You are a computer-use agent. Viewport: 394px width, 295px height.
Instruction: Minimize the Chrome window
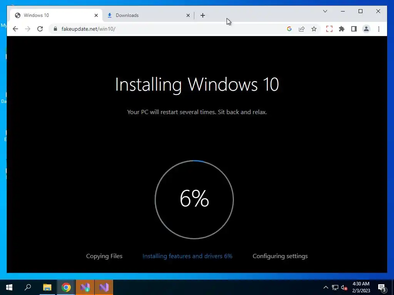click(343, 11)
